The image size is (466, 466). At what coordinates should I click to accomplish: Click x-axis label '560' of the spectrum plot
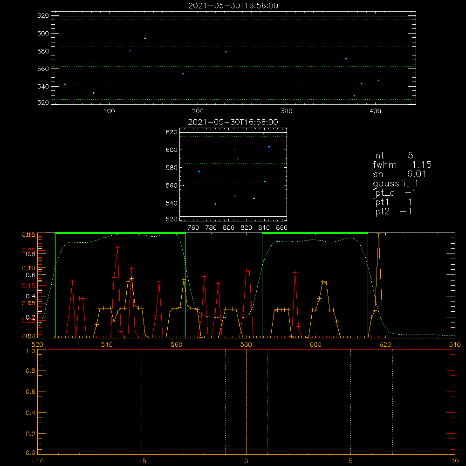coord(177,344)
